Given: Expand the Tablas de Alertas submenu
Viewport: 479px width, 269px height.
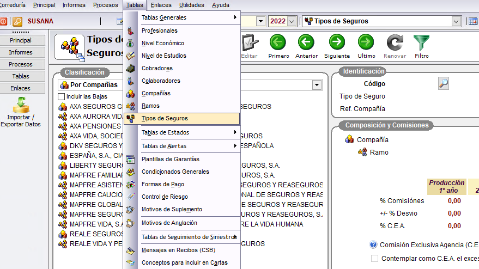Looking at the screenshot, I should click(235, 145).
